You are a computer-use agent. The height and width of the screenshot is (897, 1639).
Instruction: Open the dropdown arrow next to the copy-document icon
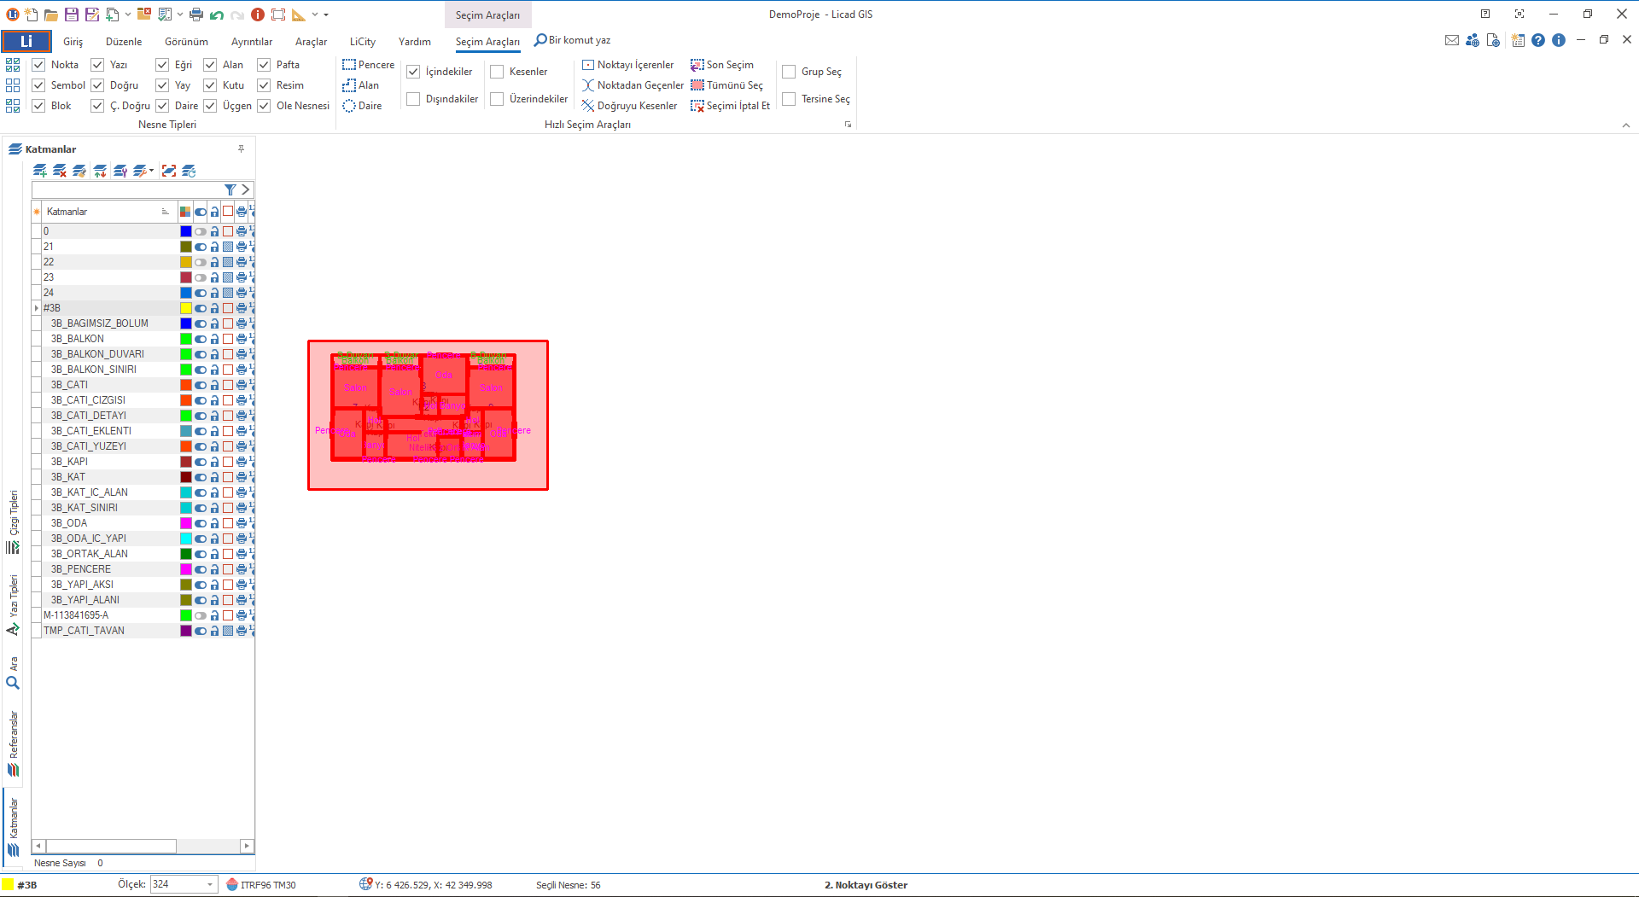128,15
